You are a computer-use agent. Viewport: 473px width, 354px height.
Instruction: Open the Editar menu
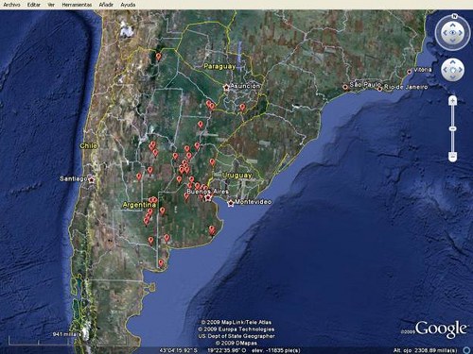pyautogui.click(x=34, y=5)
